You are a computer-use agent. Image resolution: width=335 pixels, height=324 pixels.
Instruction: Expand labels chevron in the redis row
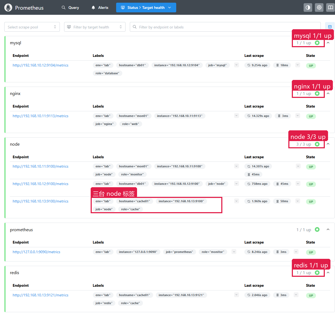[237, 295]
